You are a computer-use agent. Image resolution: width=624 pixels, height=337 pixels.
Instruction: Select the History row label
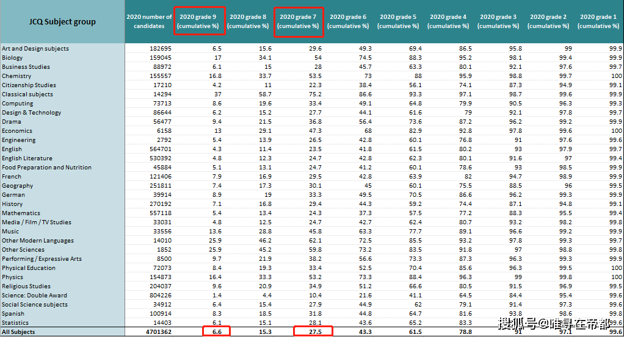point(12,204)
